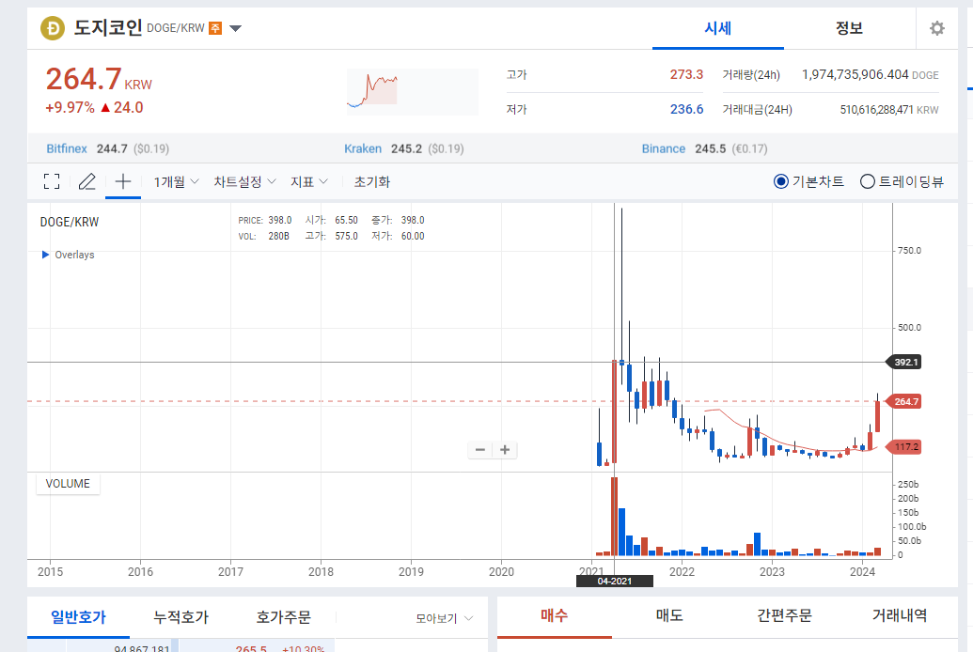Click the 2024 x-axis label
973x652 pixels.
[x=863, y=571]
